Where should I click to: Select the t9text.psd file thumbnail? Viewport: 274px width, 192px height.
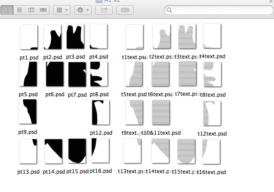pyautogui.click(x=134, y=112)
